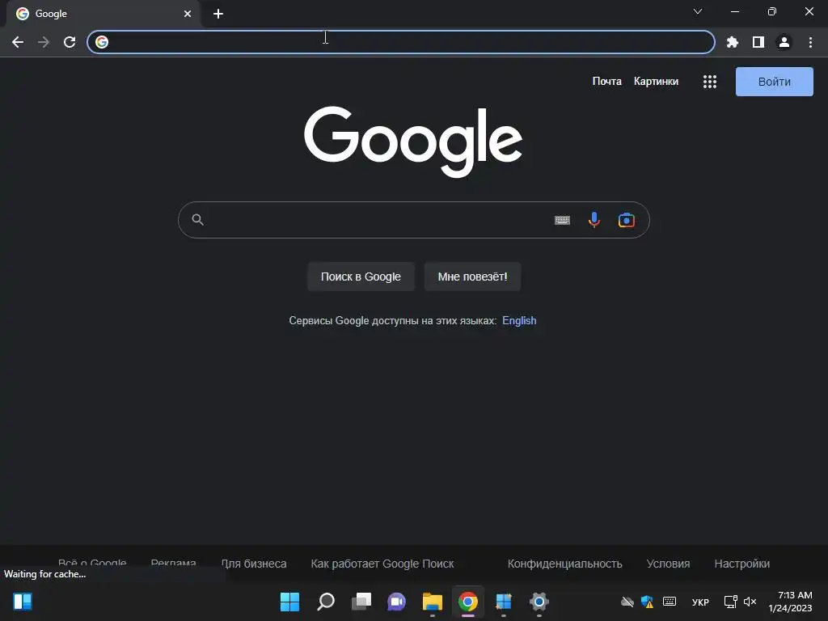The image size is (828, 621).
Task: Open Windows Security shield tray icon
Action: point(648,602)
